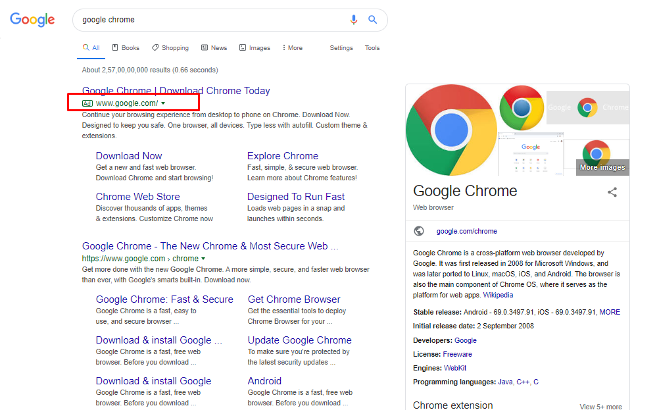Click the Explore Chrome sitelink
The height and width of the screenshot is (410, 657).
pos(283,156)
